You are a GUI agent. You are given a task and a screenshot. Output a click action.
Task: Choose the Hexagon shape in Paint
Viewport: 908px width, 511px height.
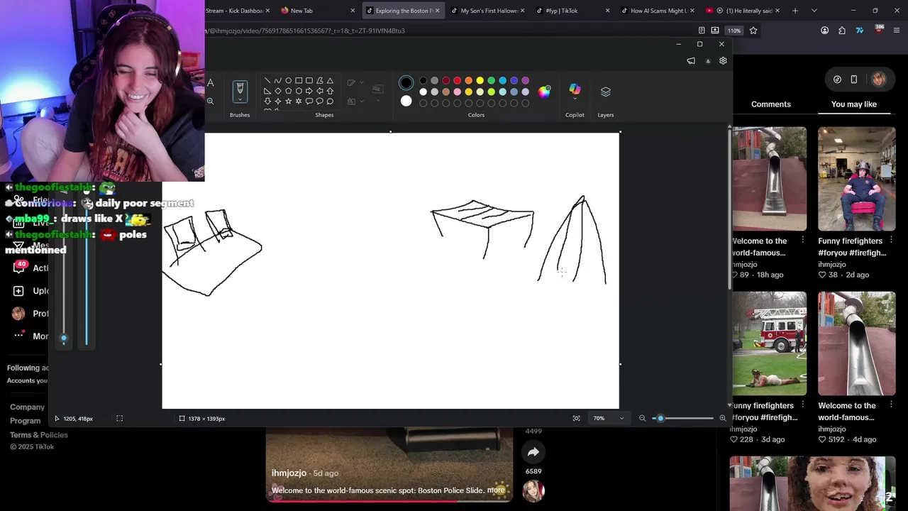pyautogui.click(x=298, y=91)
